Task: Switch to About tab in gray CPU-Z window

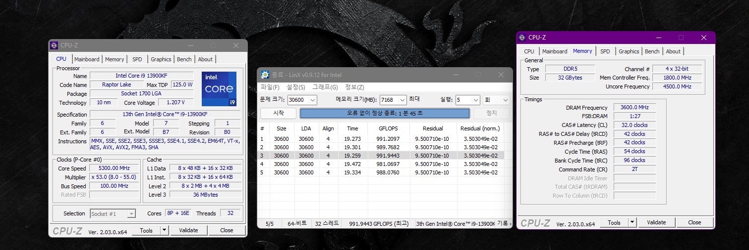Action: 205,59
